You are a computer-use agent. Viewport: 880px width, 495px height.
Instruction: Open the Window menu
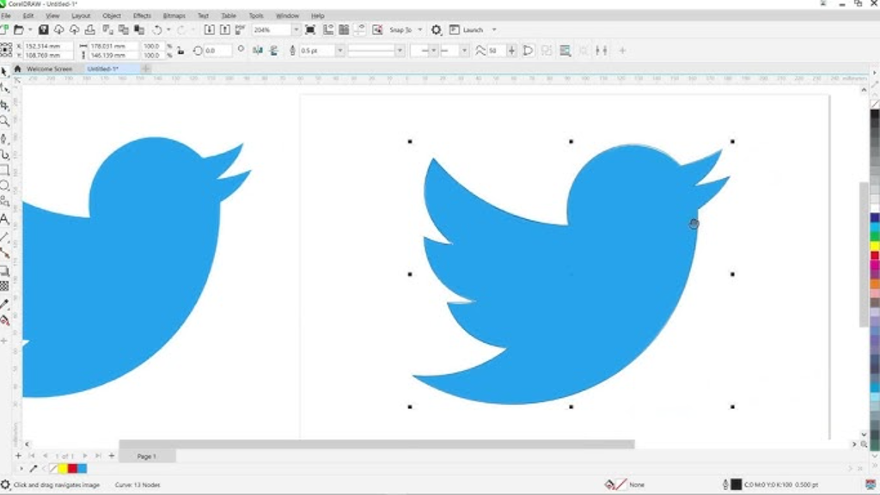click(x=287, y=15)
